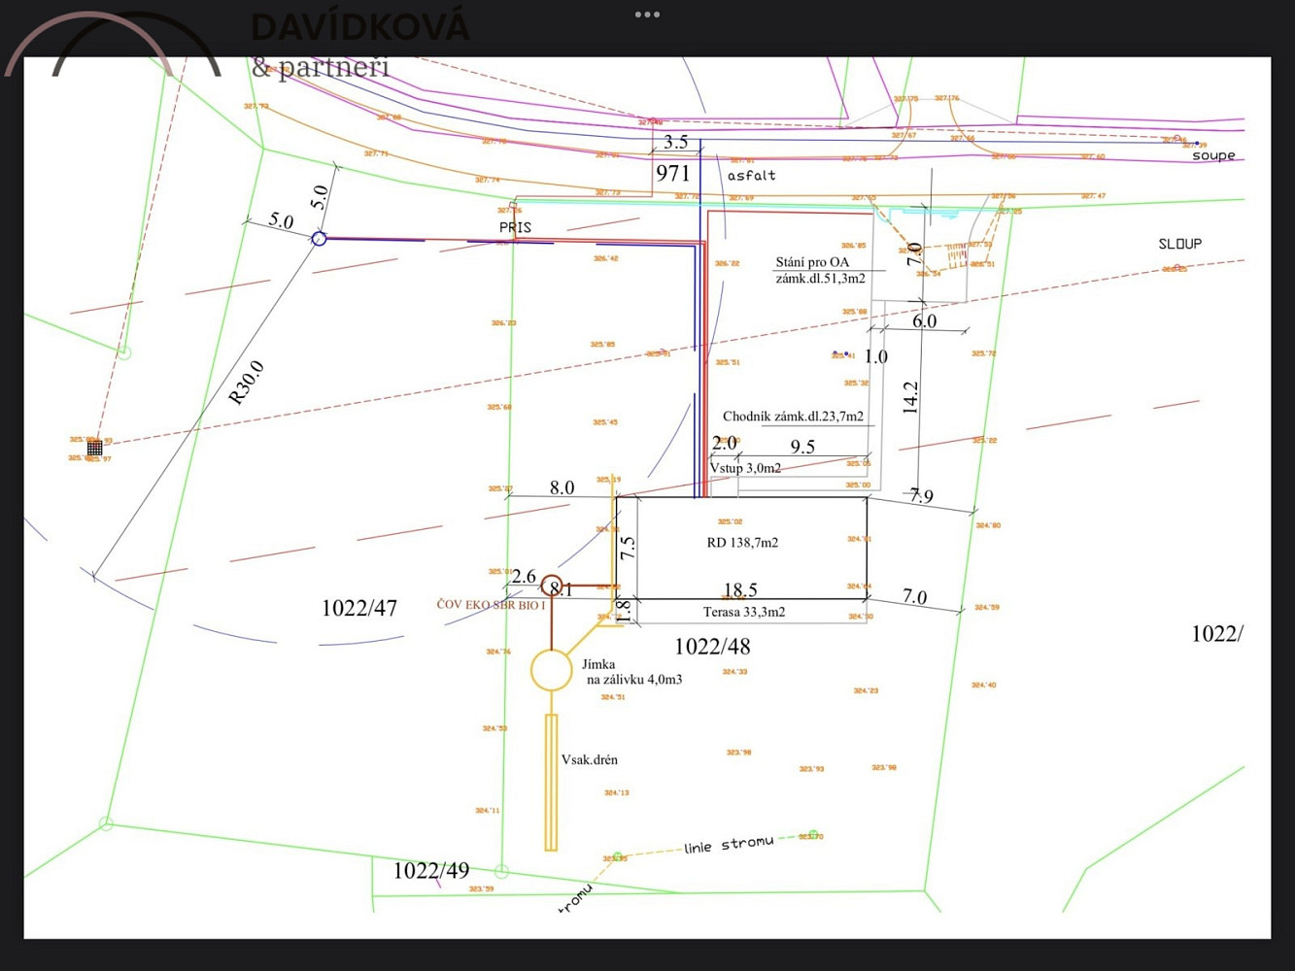This screenshot has height=971, width=1295.
Task: Select the yellow Vsak.drén drain rectangle
Action: click(x=551, y=782)
